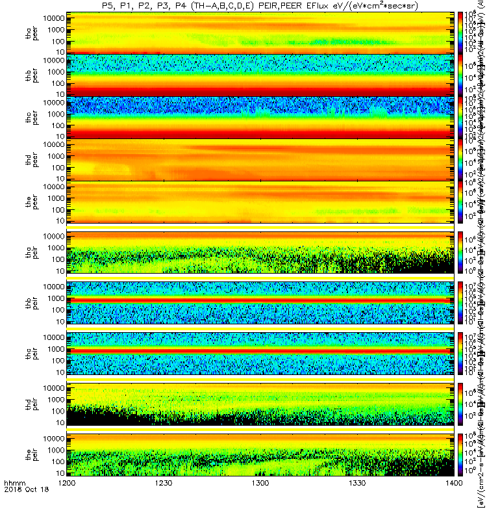The height and width of the screenshot is (520, 487).
Task: Click the '10' tick label of the peir panel
Action: pos(60,473)
